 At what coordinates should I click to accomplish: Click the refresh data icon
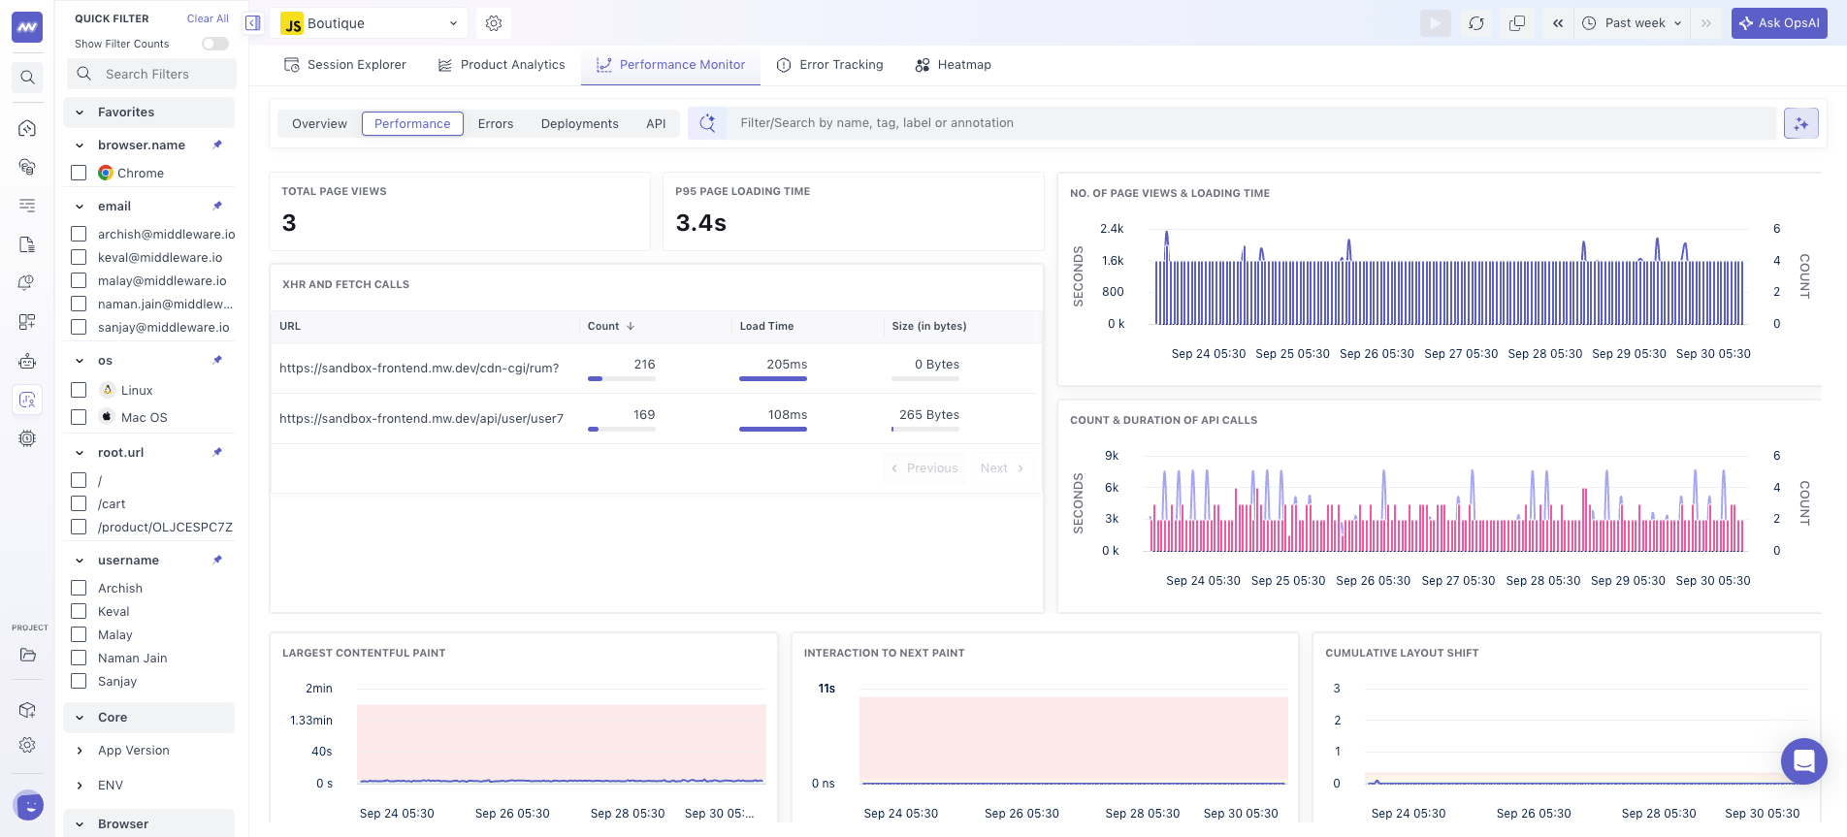coord(1476,23)
